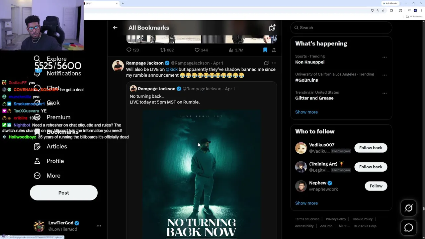This screenshot has width=425, height=239.
Task: Repost the post with 682 reposts
Action: (167, 50)
